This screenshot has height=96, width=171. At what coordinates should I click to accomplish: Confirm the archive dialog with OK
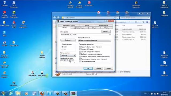tap(88, 68)
